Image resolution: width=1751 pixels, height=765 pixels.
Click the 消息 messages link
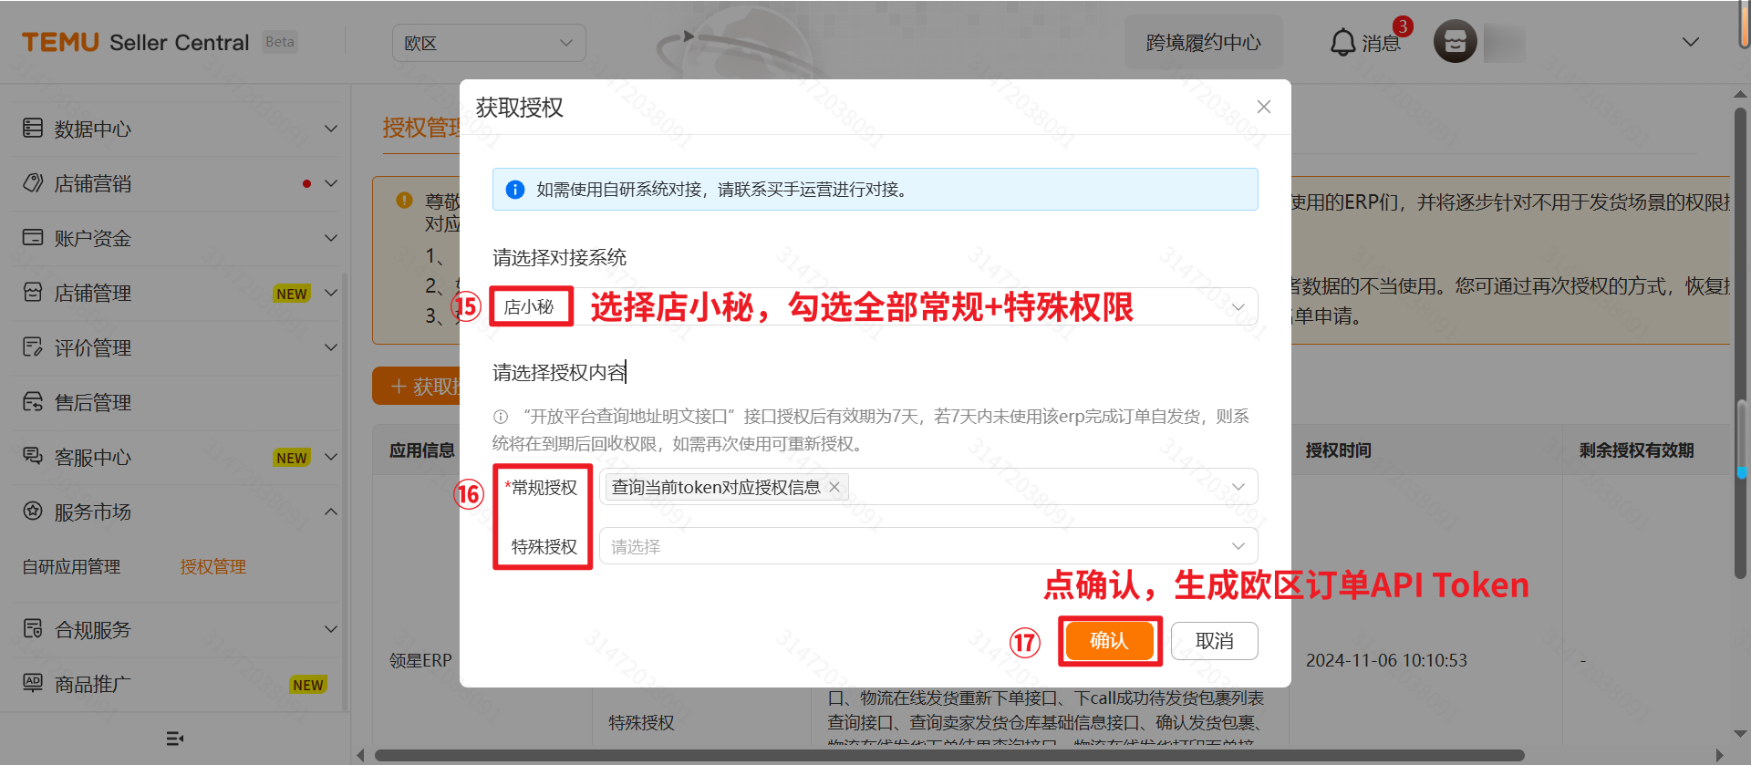(1381, 44)
